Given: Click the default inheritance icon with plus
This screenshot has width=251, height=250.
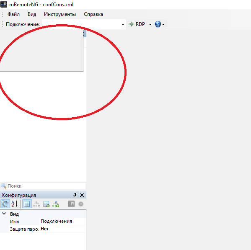Looking at the screenshot, I should (56, 204).
